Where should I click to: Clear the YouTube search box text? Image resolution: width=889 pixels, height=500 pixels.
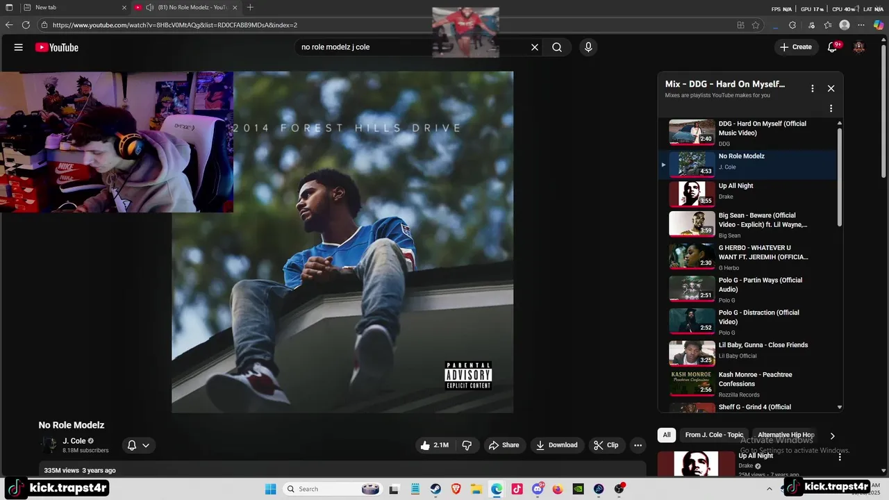coord(535,47)
